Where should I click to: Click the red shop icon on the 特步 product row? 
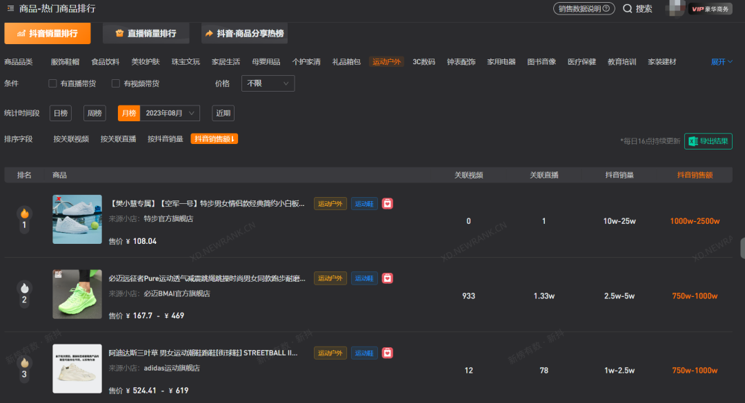click(388, 203)
